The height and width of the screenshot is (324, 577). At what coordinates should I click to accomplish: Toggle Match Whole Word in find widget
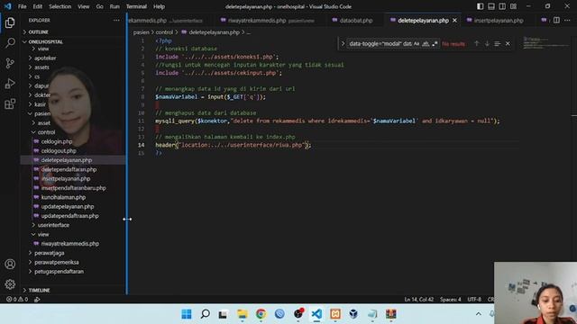(426, 44)
